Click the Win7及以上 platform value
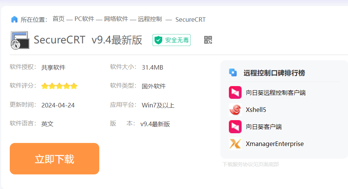 click(x=158, y=105)
